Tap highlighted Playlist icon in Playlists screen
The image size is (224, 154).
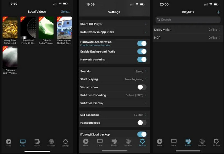188,141
